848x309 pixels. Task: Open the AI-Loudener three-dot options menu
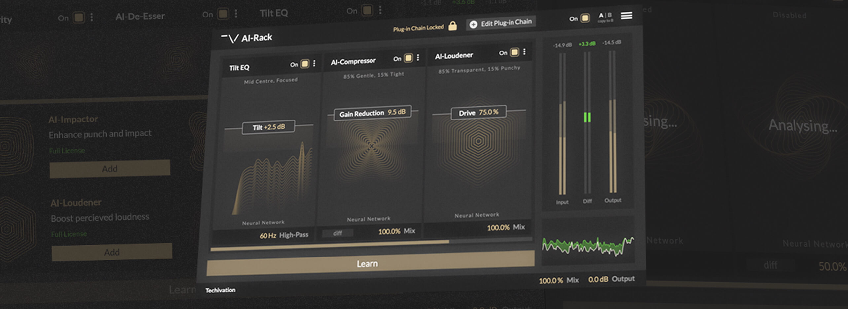524,52
